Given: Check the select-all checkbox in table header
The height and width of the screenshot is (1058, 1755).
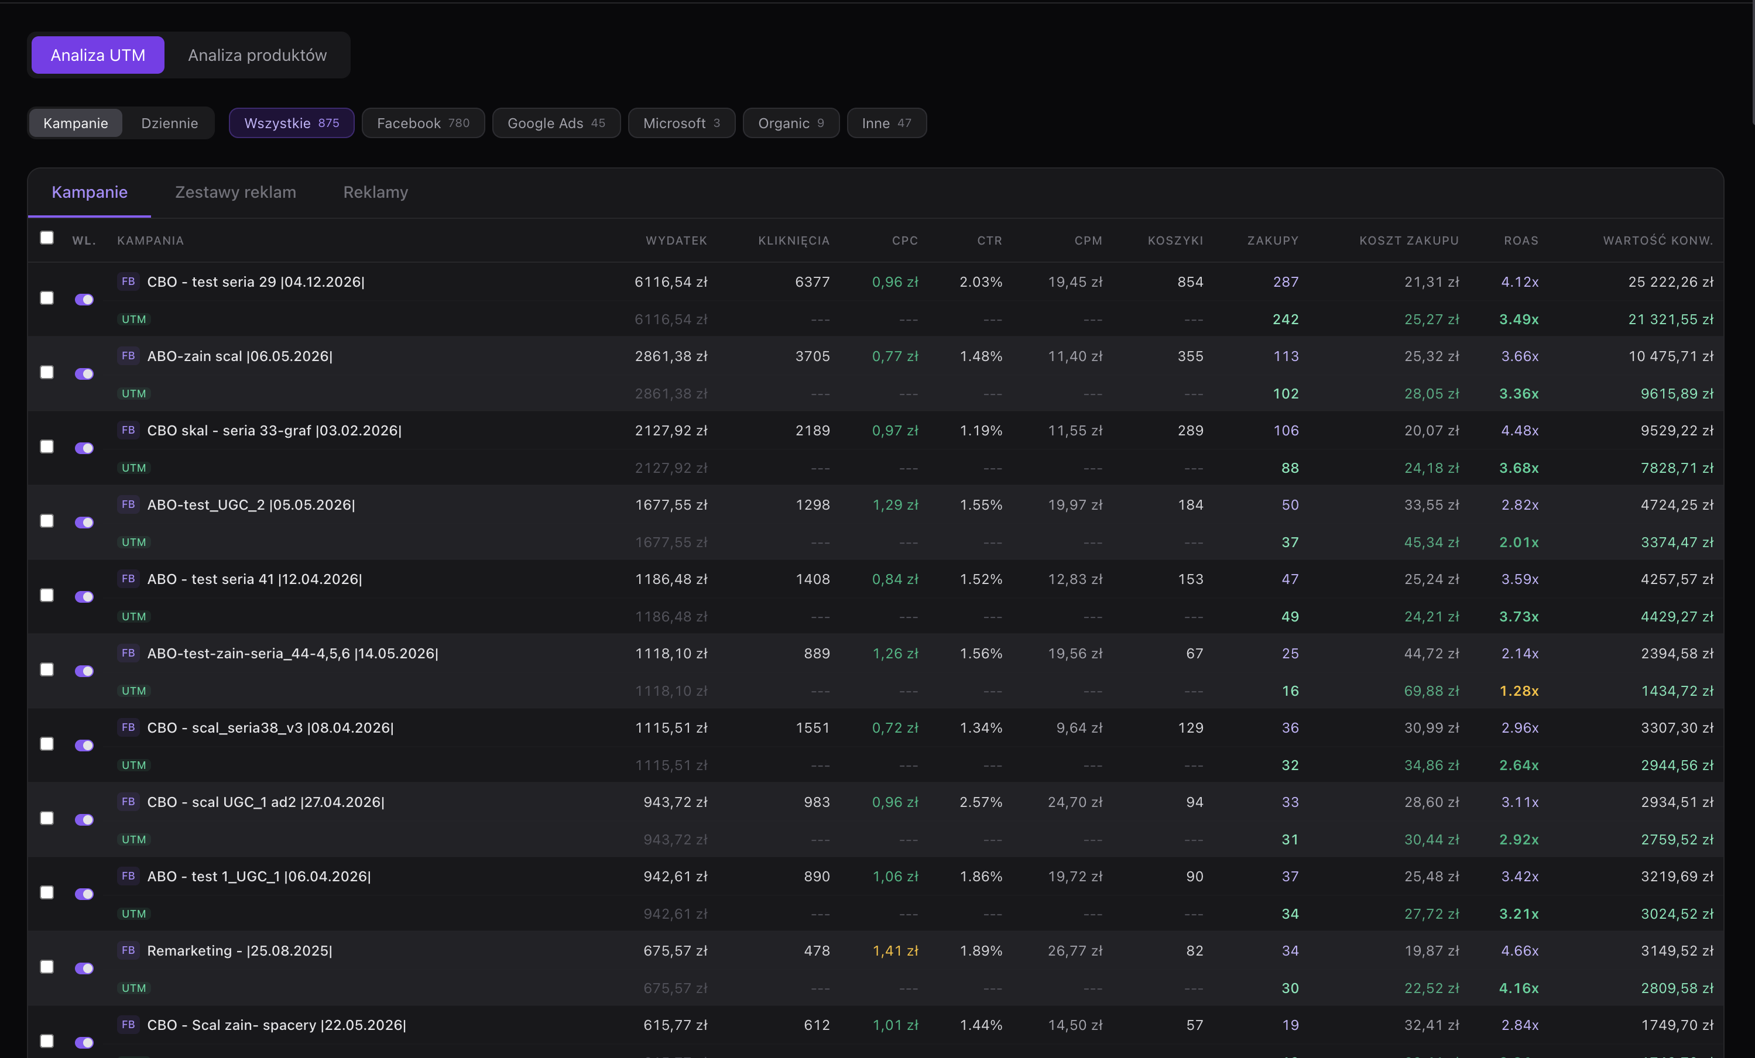Looking at the screenshot, I should (47, 238).
